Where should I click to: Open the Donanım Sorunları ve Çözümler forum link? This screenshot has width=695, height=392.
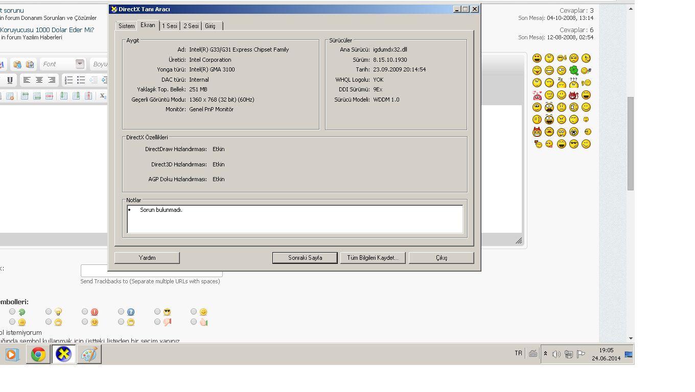(59, 18)
